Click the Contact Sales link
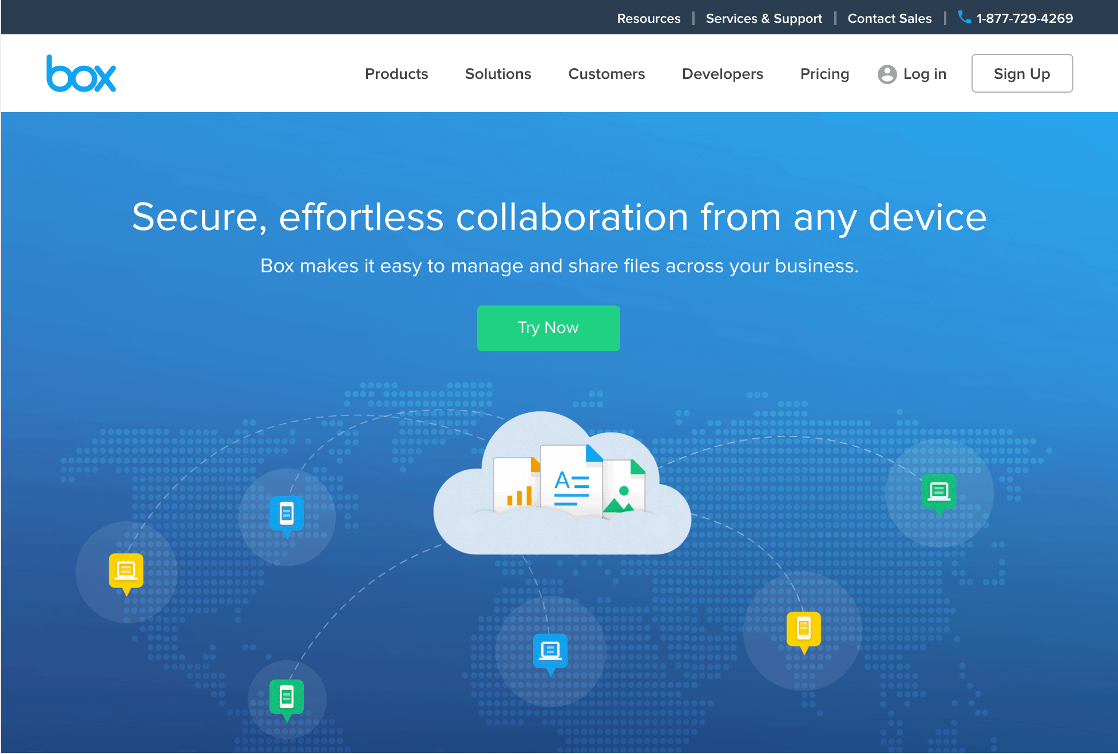 [x=889, y=18]
